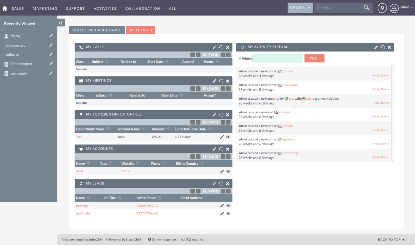Refresh the My Meetings dashlet

[x=221, y=81]
